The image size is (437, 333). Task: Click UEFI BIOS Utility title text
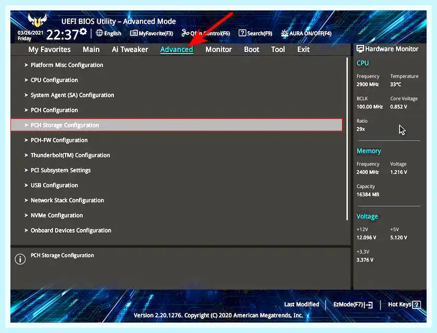[x=119, y=21]
